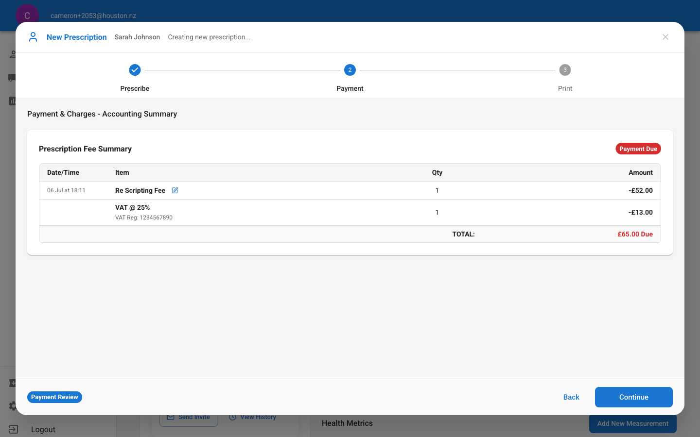The width and height of the screenshot is (700, 437).
Task: Click the Date/Time column header
Action: tap(63, 172)
